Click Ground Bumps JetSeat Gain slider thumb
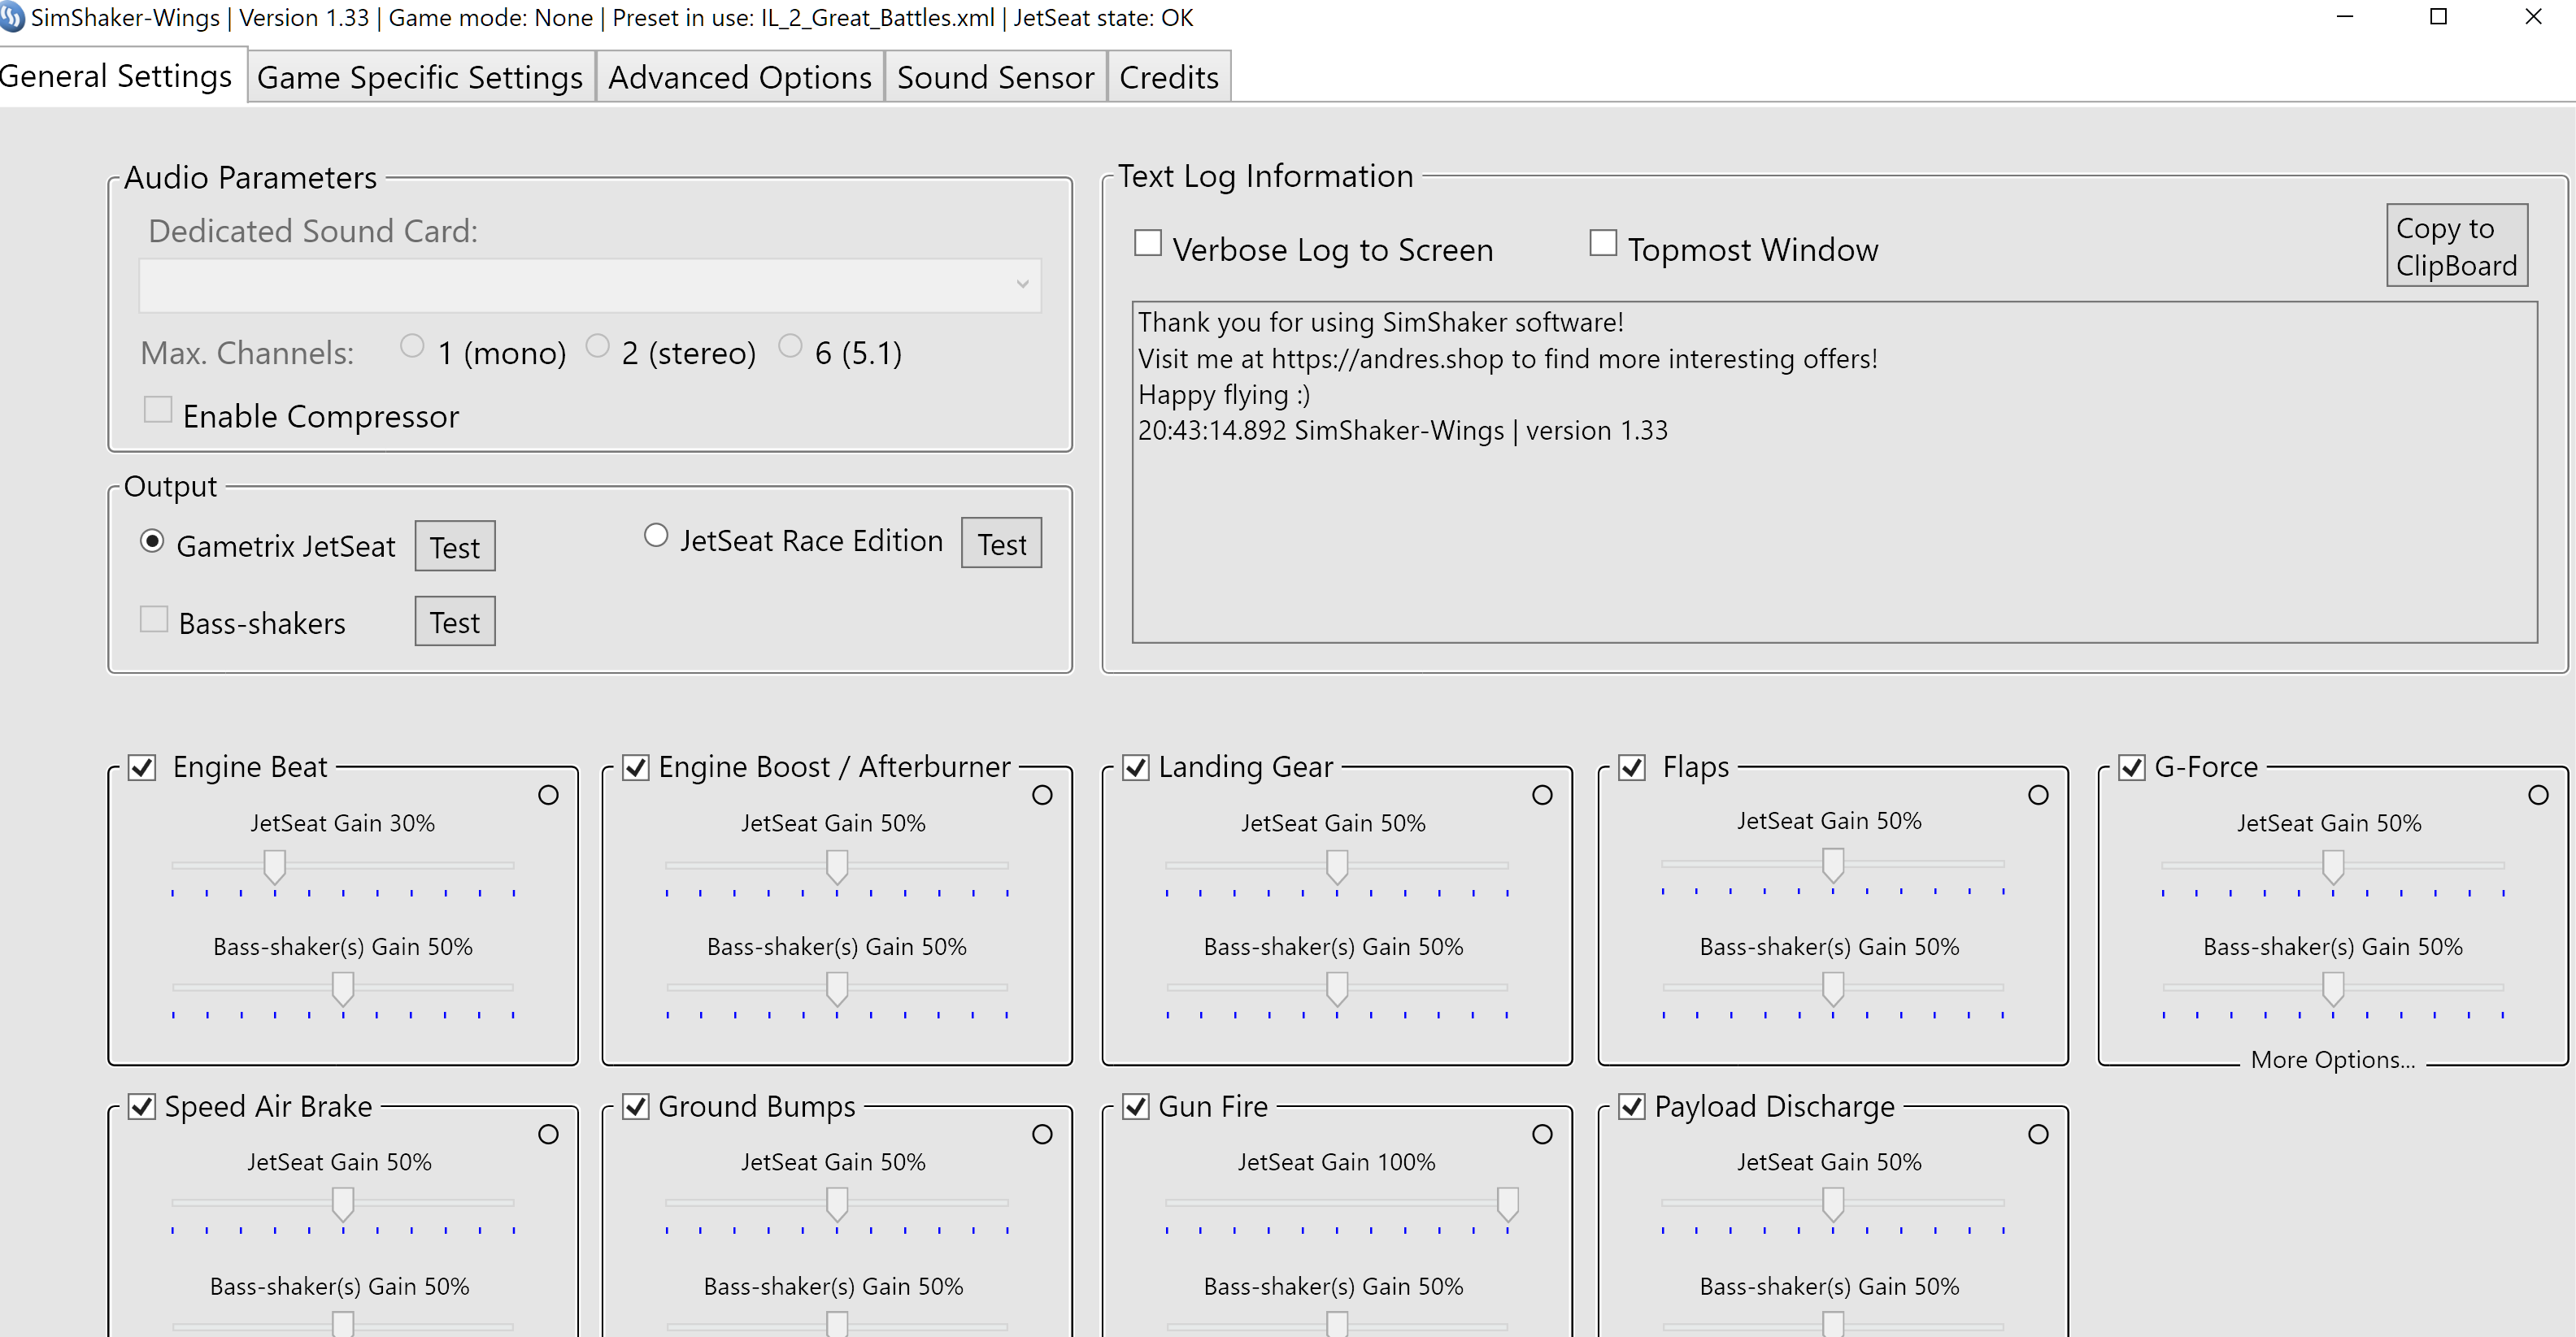This screenshot has width=2576, height=1337. click(x=837, y=1204)
